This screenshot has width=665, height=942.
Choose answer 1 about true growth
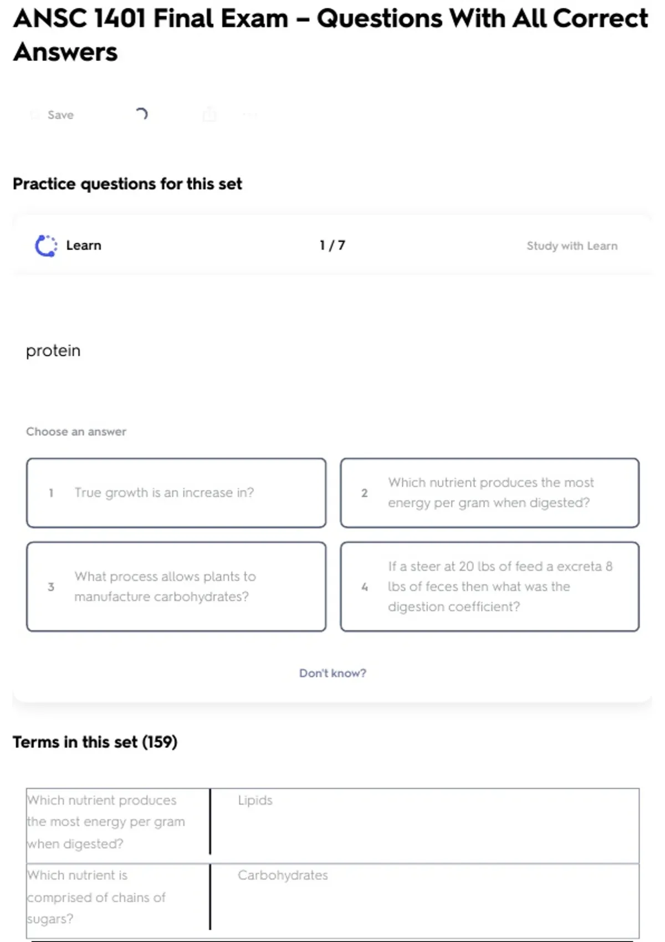(176, 493)
